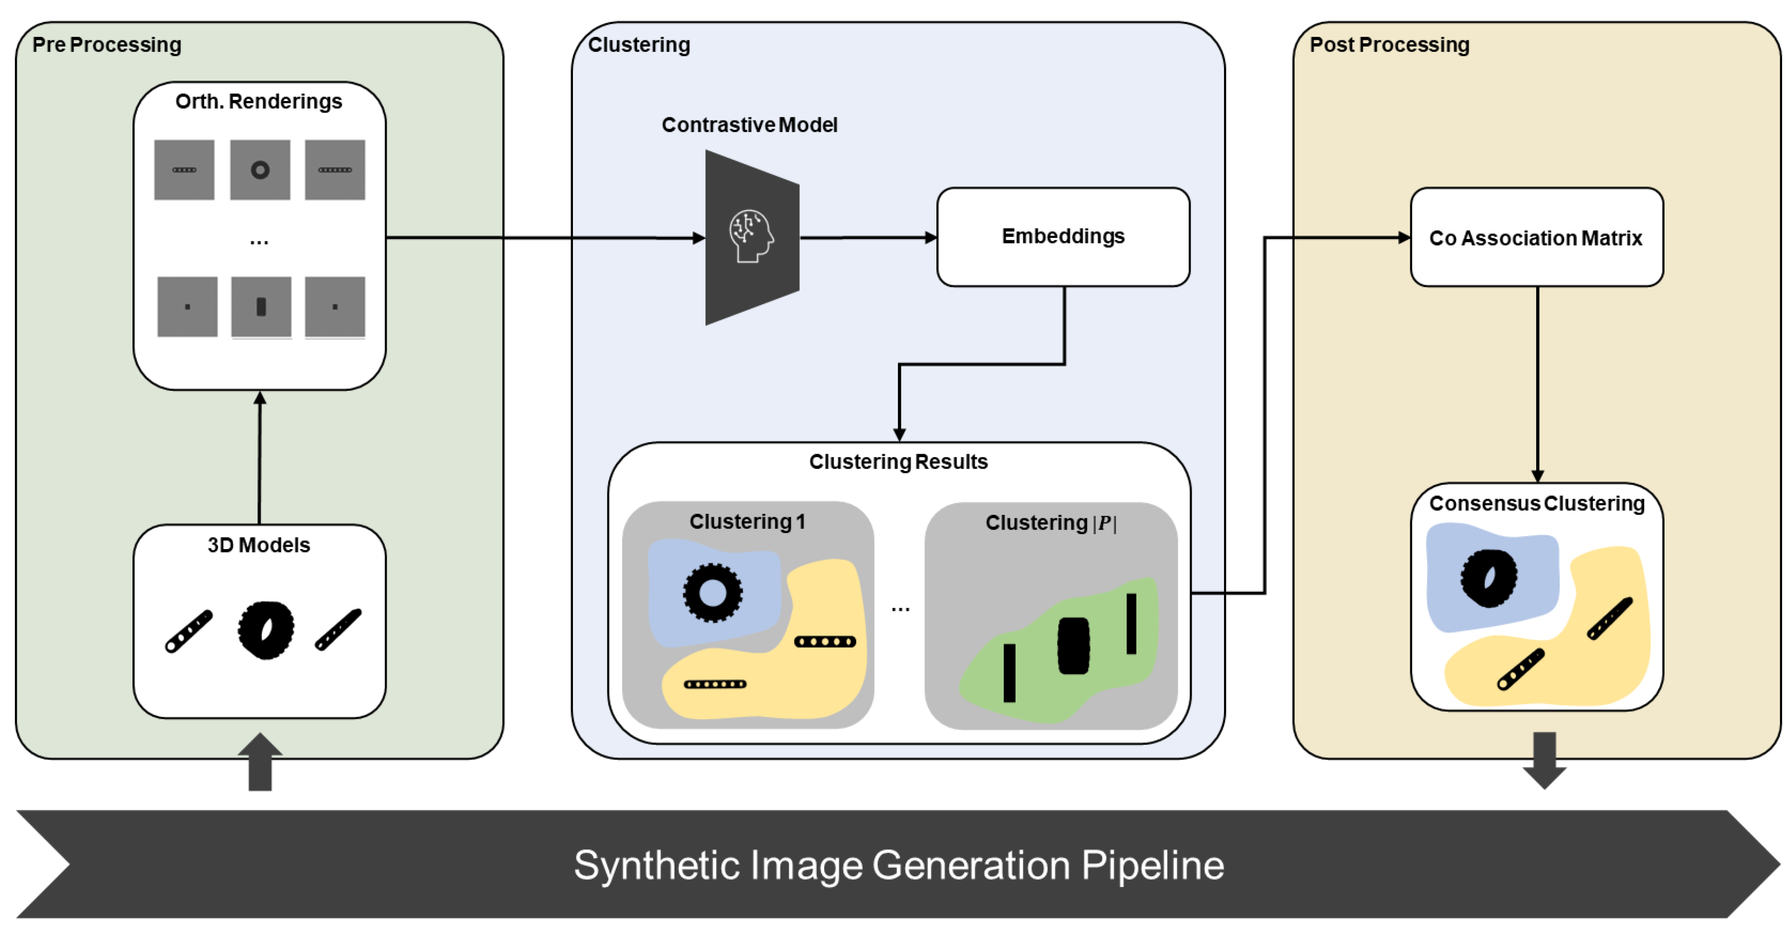Viewport: 1790px width, 929px height.
Task: Click the tire 3D model icon
Action: (265, 629)
